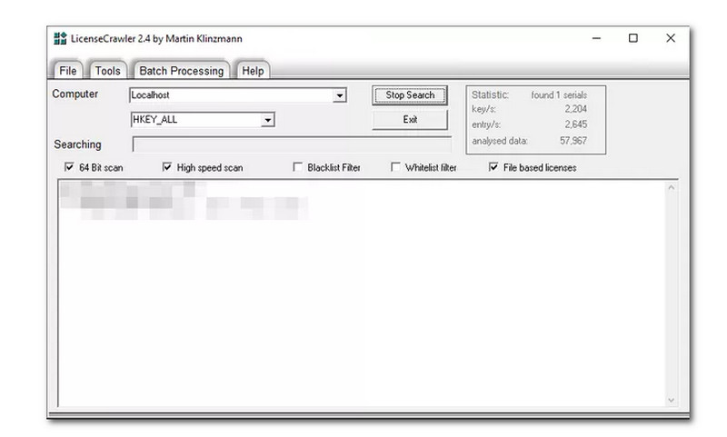The image size is (727, 437).
Task: Toggle the 64 Bit scan checkbox
Action: [x=69, y=167]
